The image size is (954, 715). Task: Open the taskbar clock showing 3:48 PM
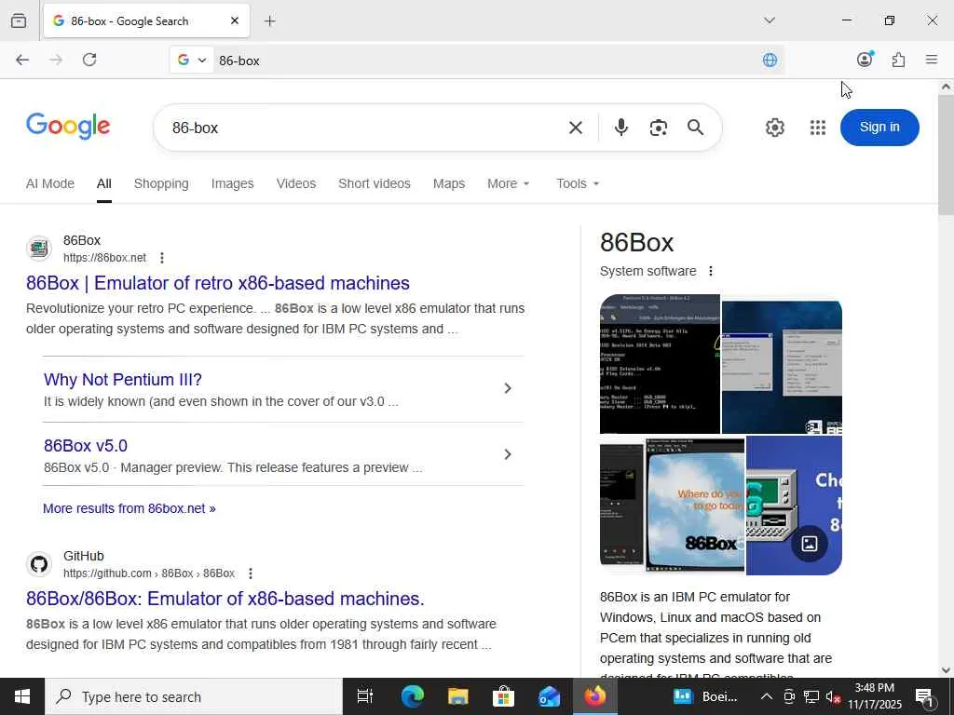874,696
